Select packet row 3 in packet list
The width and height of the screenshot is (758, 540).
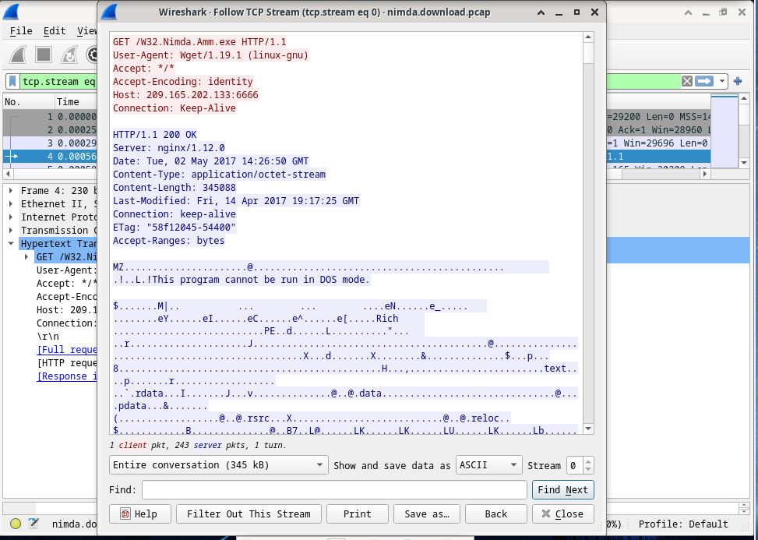click(x=50, y=143)
